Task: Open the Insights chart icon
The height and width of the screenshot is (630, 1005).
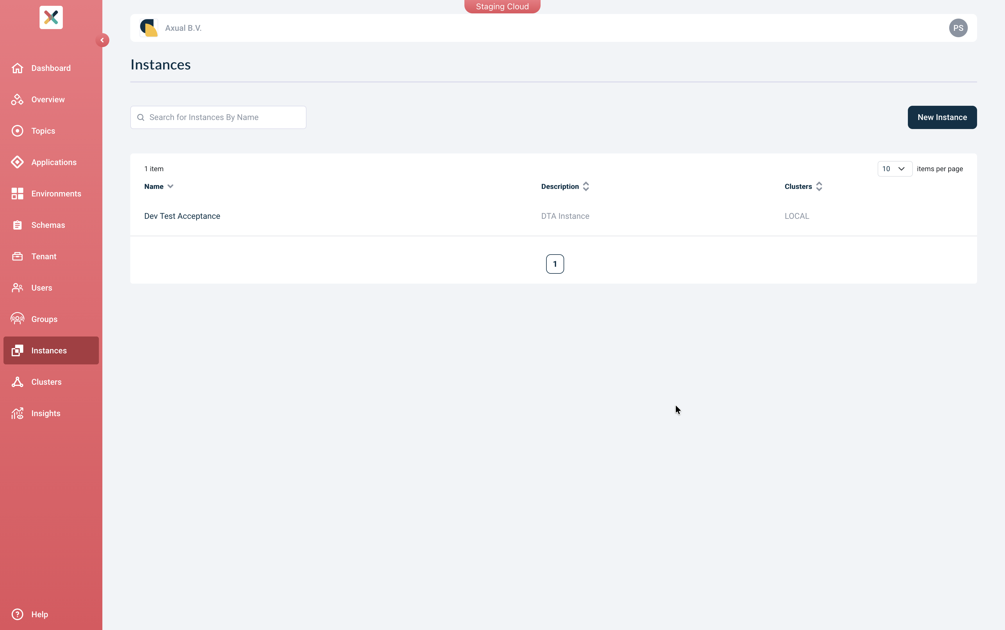Action: [17, 413]
